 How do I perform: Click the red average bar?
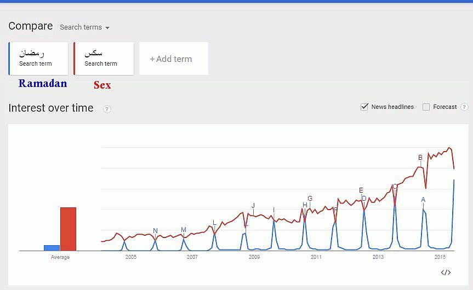(68, 229)
